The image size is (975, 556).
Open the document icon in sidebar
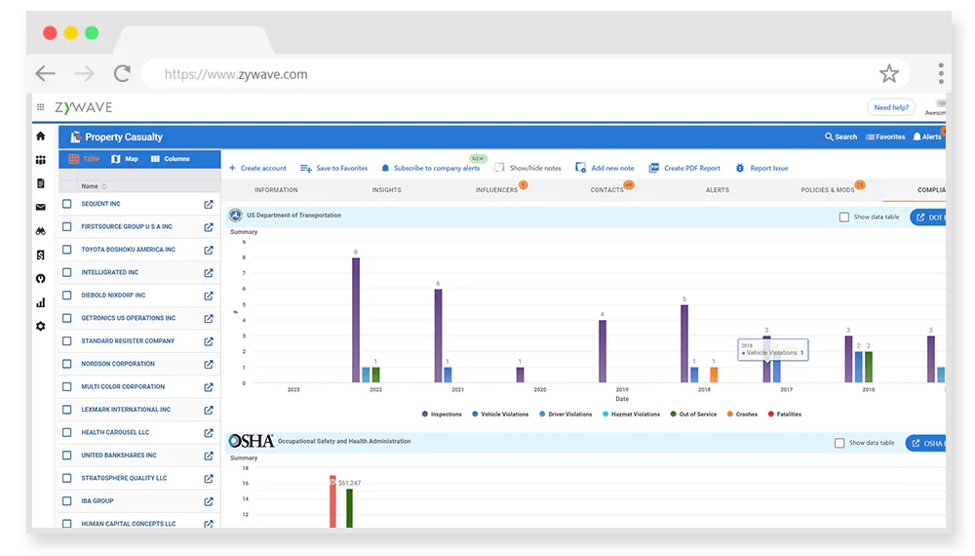pos(40,183)
